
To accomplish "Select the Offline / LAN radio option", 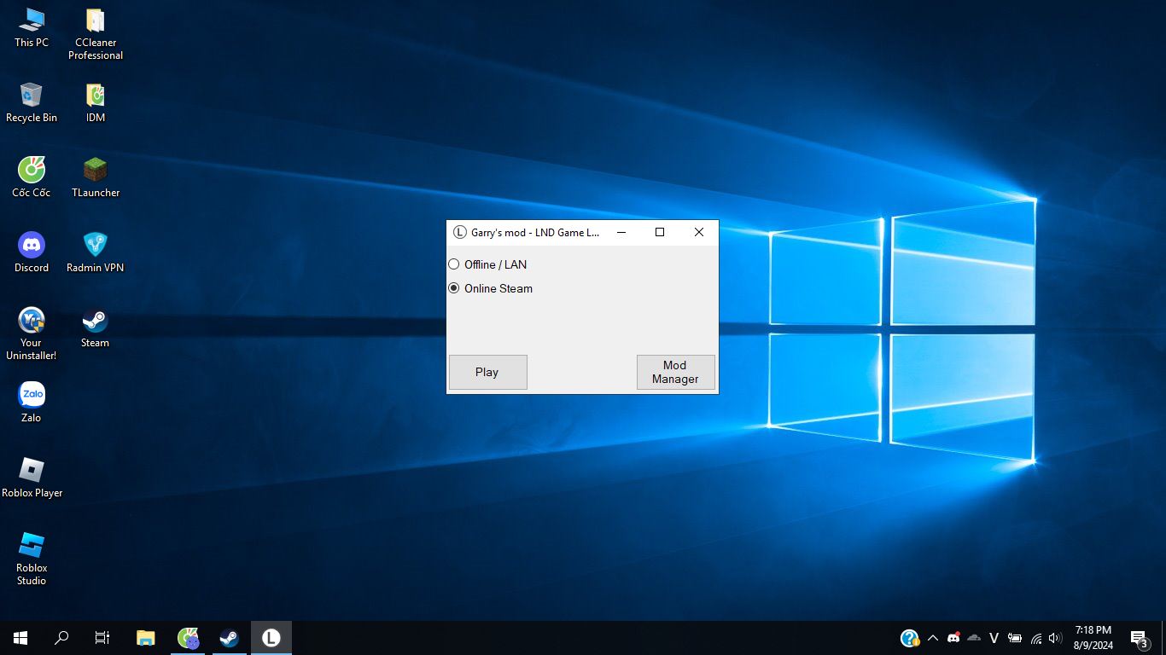I will tap(454, 264).
